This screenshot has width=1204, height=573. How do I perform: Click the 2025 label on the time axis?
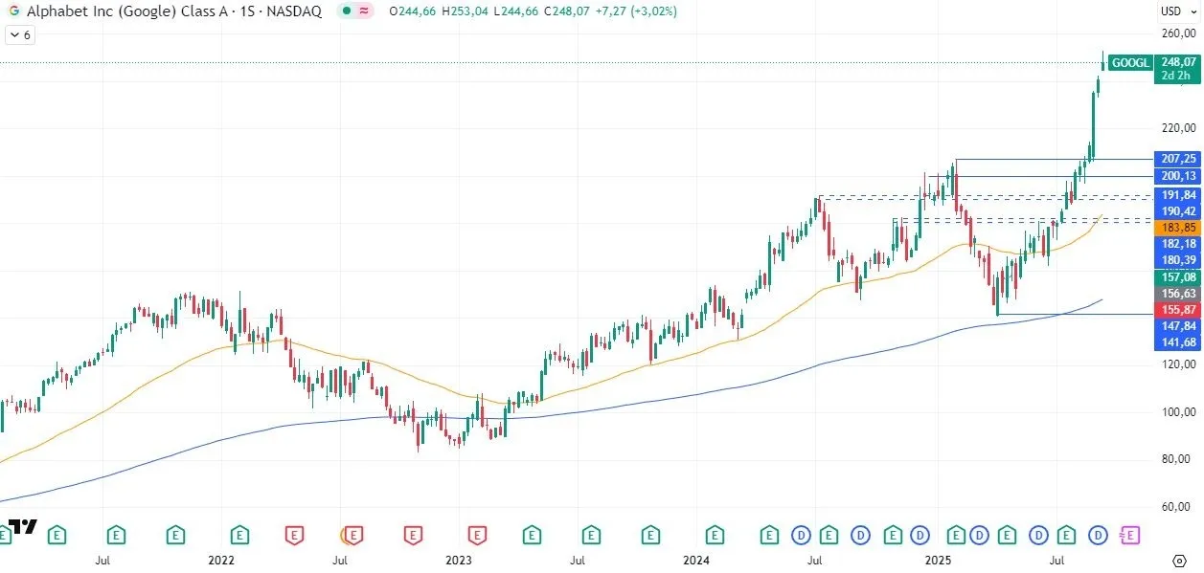pyautogui.click(x=938, y=560)
